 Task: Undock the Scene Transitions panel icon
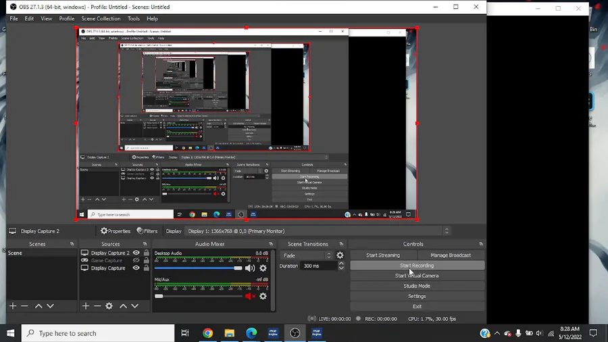pos(342,244)
